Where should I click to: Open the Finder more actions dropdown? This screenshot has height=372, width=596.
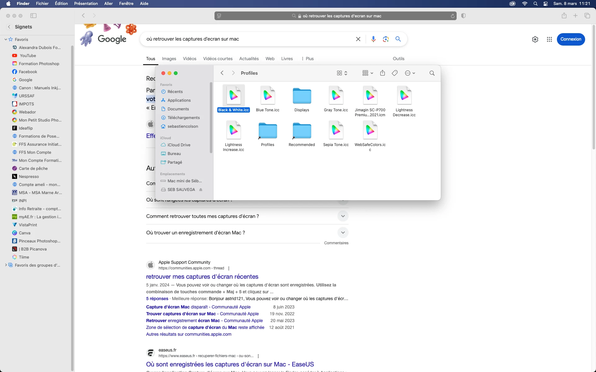410,73
